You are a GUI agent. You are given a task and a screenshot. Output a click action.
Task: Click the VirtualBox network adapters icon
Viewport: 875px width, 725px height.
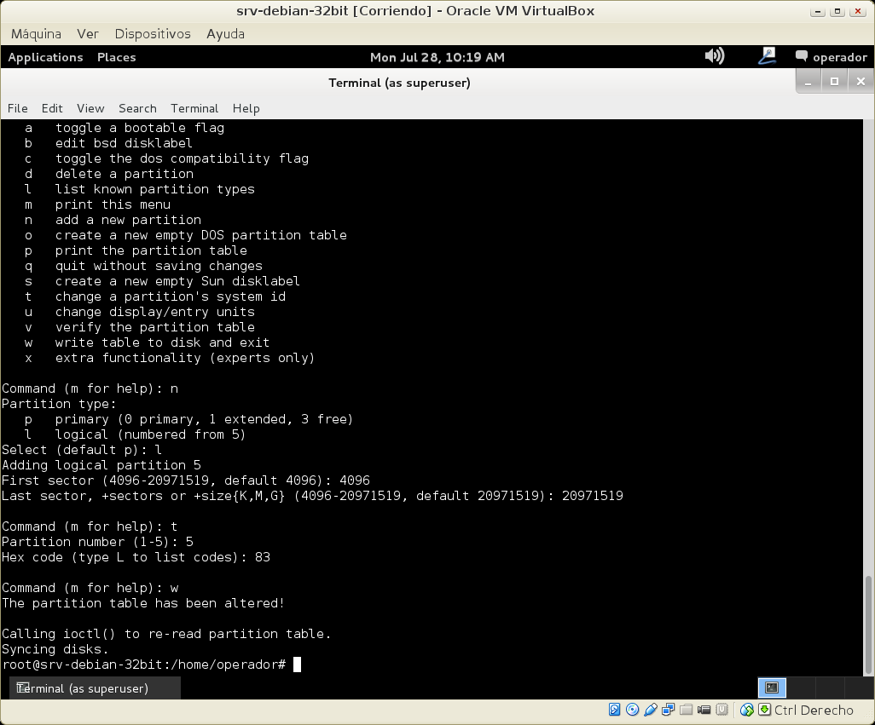[669, 710]
